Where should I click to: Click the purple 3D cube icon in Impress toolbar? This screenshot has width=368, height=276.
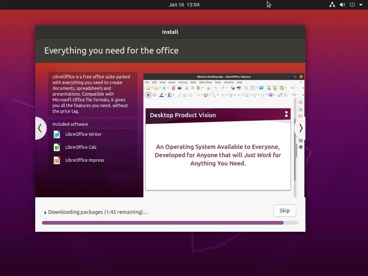(271, 95)
